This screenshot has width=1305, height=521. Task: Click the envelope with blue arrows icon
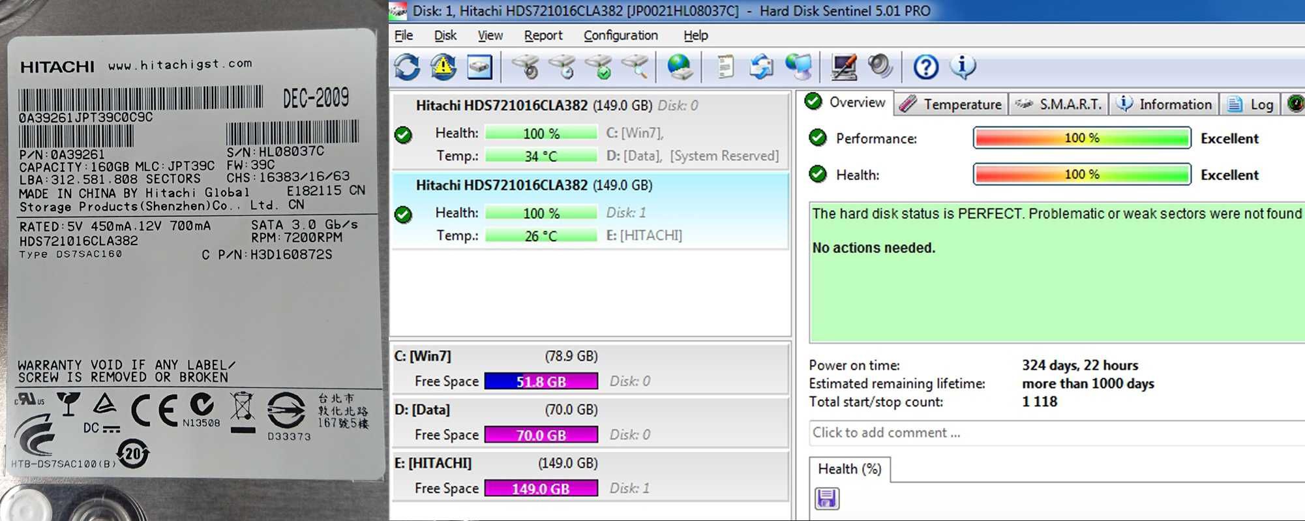(761, 67)
